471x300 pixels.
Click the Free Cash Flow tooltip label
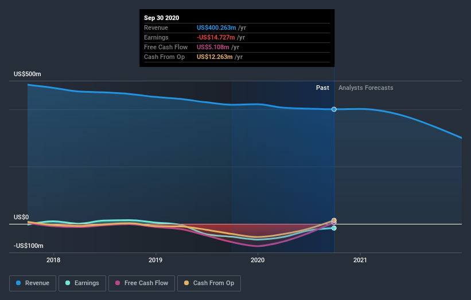(x=166, y=47)
